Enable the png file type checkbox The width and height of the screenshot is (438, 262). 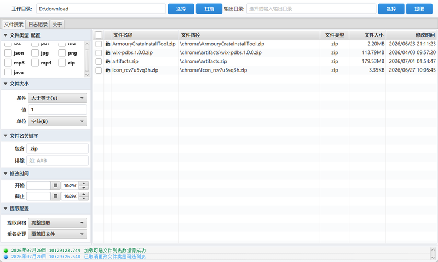[62, 53]
